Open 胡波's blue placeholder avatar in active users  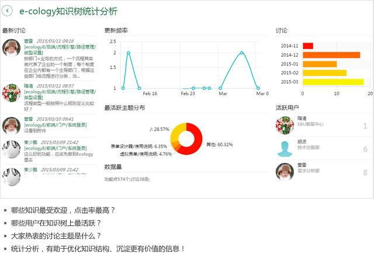285,149
